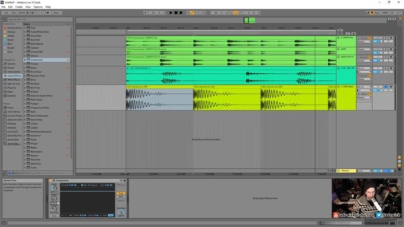Toggle the Loop switch in the transport
404x227 pixels.
(235, 13)
